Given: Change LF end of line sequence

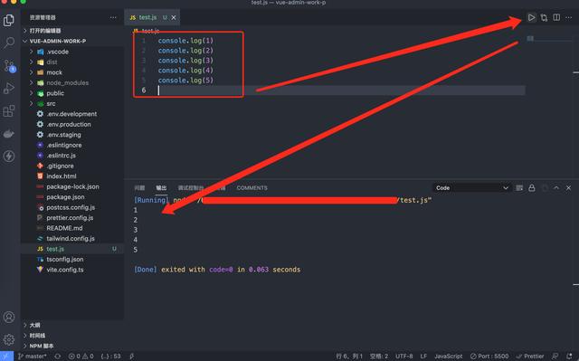Looking at the screenshot, I should point(423,356).
